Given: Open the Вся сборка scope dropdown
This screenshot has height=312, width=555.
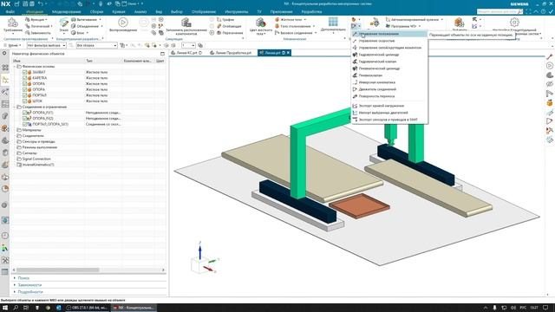Looking at the screenshot, I should coord(96,45).
